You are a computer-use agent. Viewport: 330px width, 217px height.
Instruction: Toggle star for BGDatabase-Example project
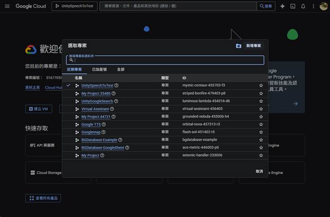click(x=261, y=140)
